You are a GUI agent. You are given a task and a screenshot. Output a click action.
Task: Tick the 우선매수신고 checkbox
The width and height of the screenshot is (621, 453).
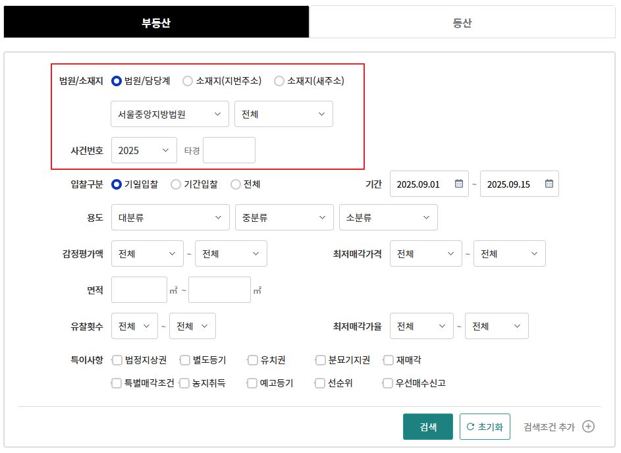point(387,383)
